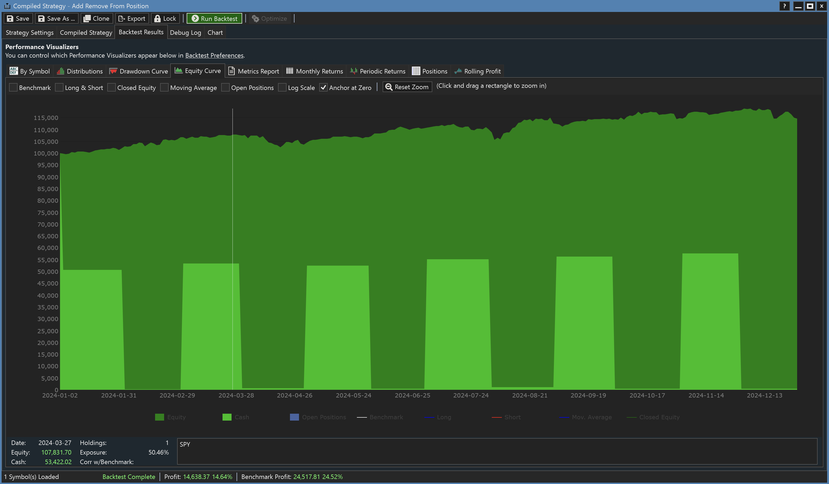Switch to Metrics Report tab
This screenshot has height=484, width=829.
[x=254, y=71]
